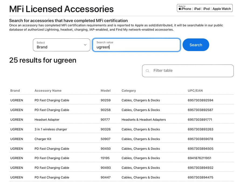Click the '3 in 1 wireless charger' entry
The image size is (244, 182).
click(51, 129)
